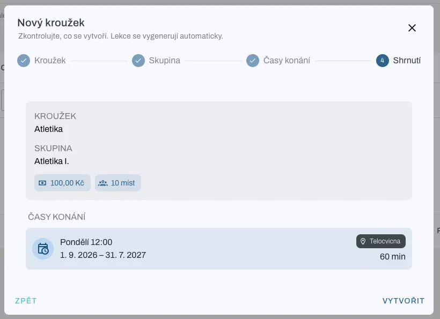The width and height of the screenshot is (440, 319).
Task: Click the Skupina step checkmark icon
Action: click(x=138, y=60)
